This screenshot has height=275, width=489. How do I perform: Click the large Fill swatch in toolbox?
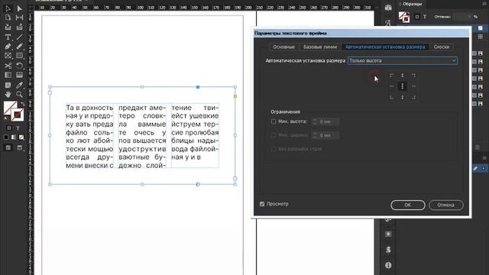10,108
